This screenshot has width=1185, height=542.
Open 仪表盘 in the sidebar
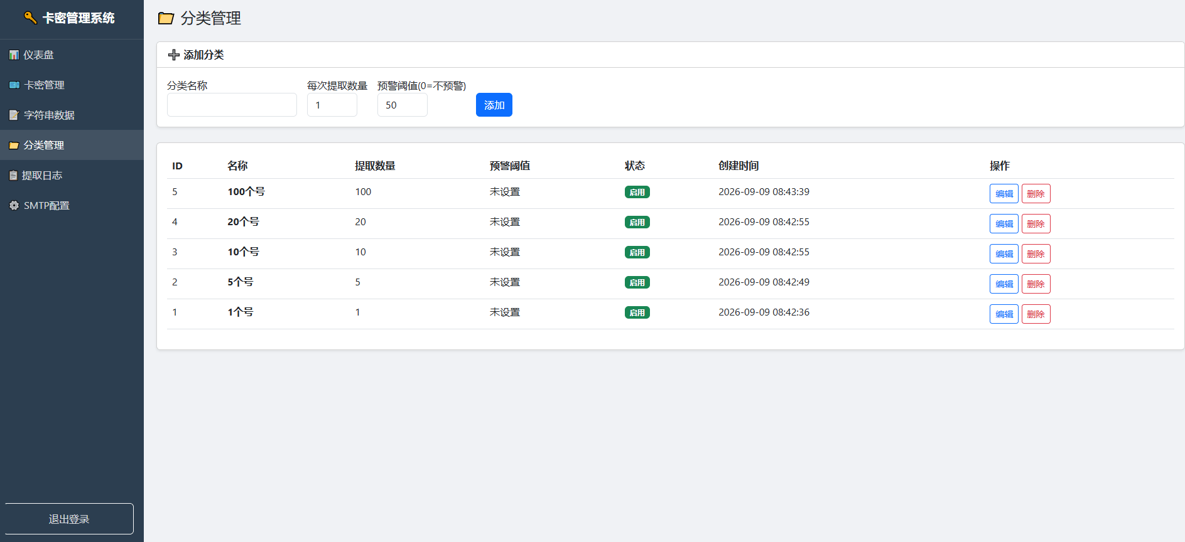[72, 55]
